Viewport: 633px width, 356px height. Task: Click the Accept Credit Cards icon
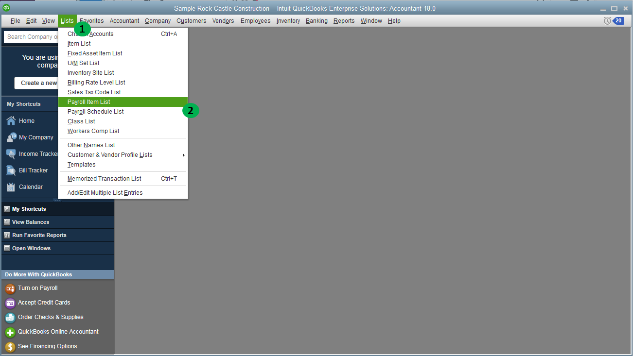point(9,302)
